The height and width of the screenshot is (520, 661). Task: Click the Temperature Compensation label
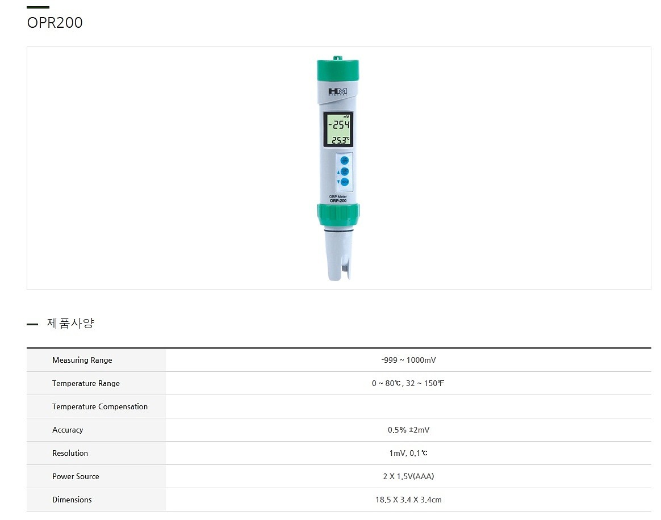click(100, 406)
